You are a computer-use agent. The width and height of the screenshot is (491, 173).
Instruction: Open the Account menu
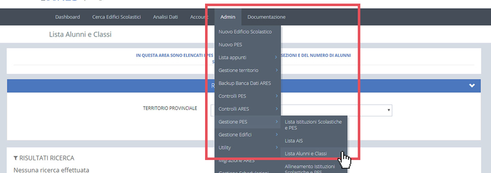coord(199,17)
